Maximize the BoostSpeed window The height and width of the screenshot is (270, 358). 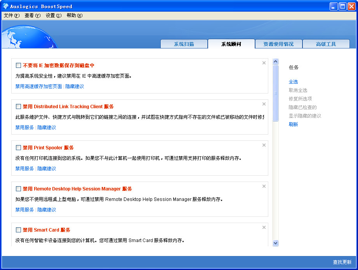(343, 6)
